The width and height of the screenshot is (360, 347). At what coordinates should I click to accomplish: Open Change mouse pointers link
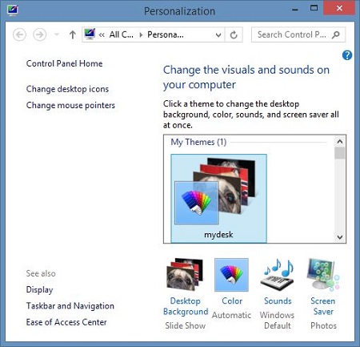70,105
